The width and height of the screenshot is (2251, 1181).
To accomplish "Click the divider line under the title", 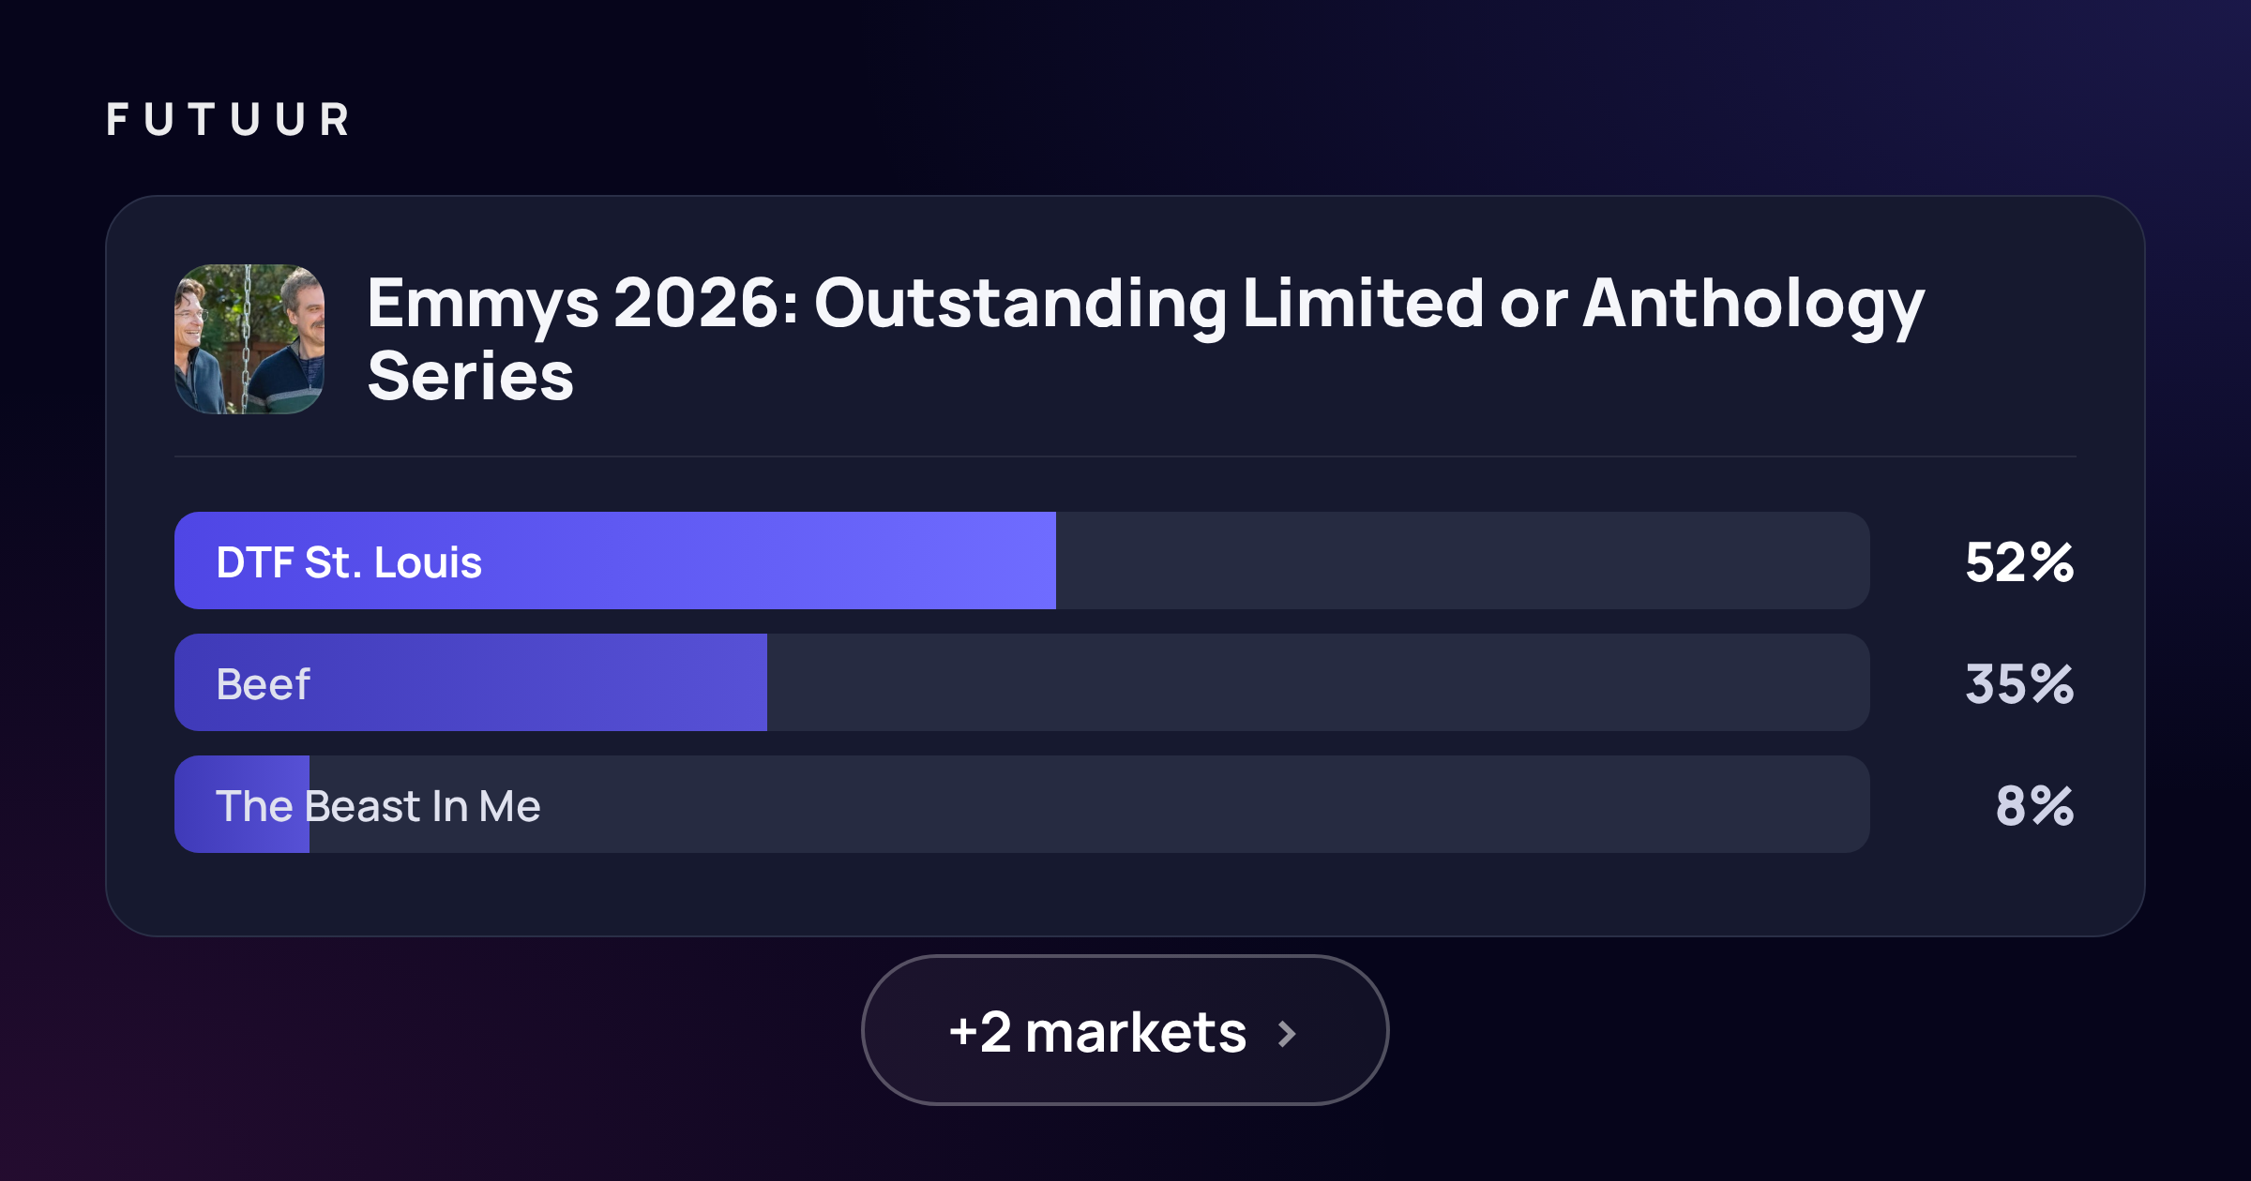I will pos(1125,456).
